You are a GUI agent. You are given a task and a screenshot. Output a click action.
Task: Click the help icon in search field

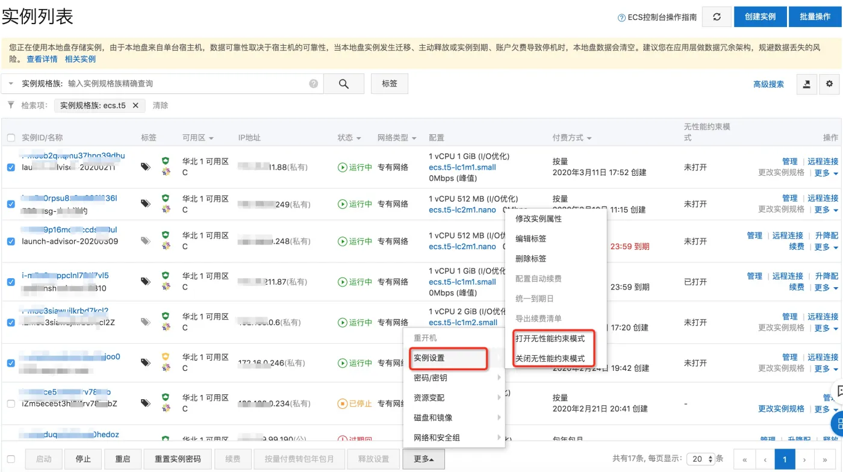point(314,84)
